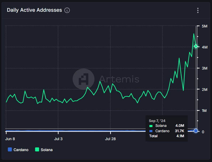Click the blue Cardano data point marker
Image resolution: width=212 pixels, height=162 pixels.
(196, 131)
